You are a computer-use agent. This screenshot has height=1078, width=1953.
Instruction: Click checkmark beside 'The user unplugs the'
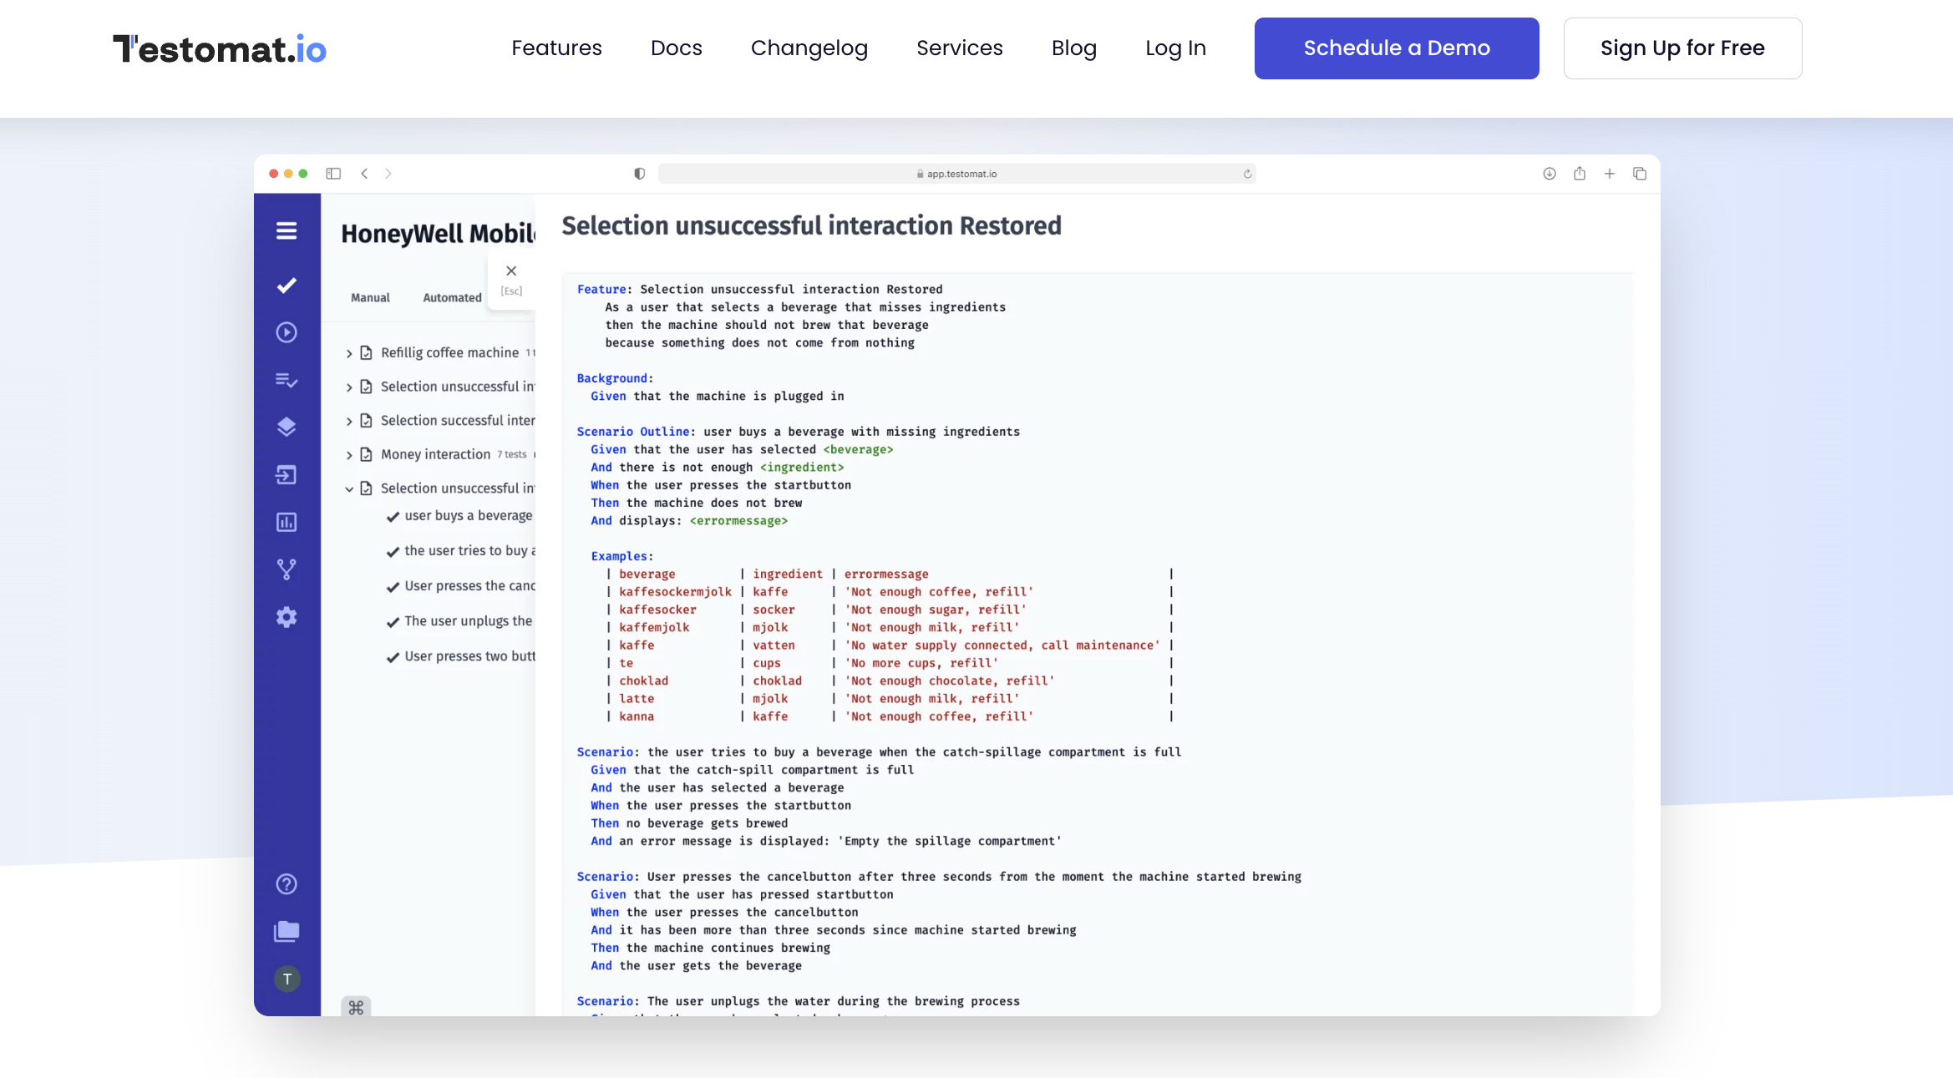(393, 622)
